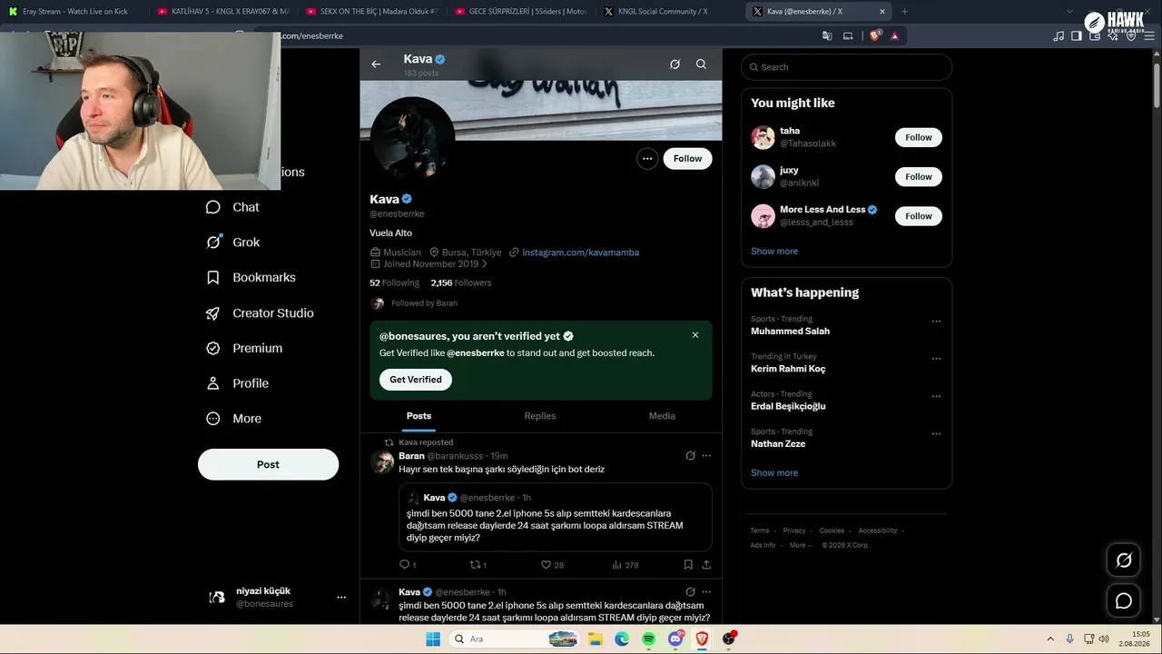Open Microsoft Edge from the taskbar
1162x654 pixels.
pos(622,639)
